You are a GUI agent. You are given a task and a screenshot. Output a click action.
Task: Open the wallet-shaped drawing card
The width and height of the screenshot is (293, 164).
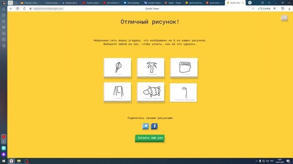pos(184,67)
